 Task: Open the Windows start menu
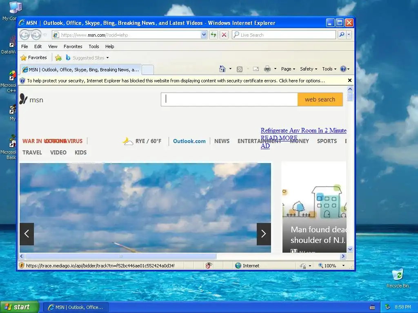coord(19,307)
